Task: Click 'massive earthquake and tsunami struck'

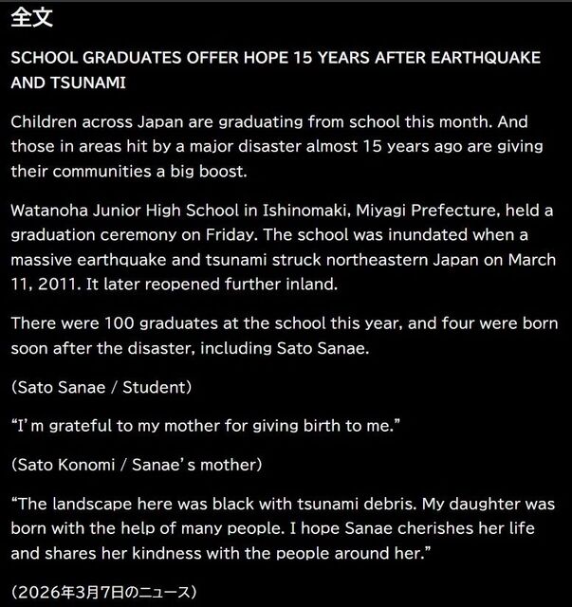Action: click(x=166, y=259)
